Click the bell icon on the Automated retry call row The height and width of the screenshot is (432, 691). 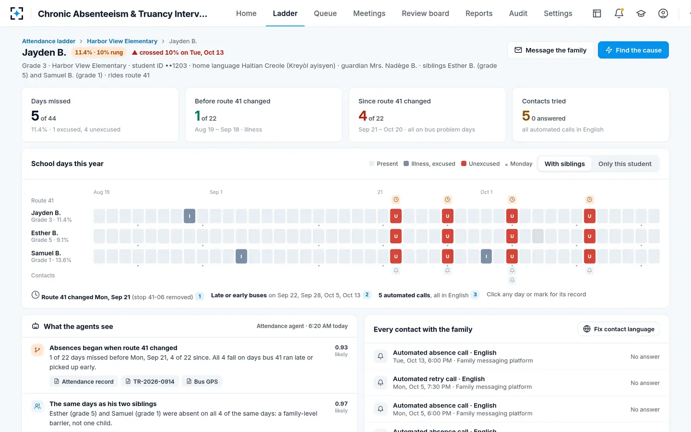381,383
